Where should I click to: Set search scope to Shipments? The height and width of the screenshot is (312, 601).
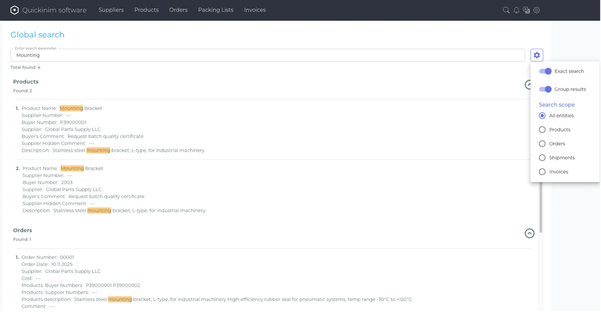click(x=542, y=158)
